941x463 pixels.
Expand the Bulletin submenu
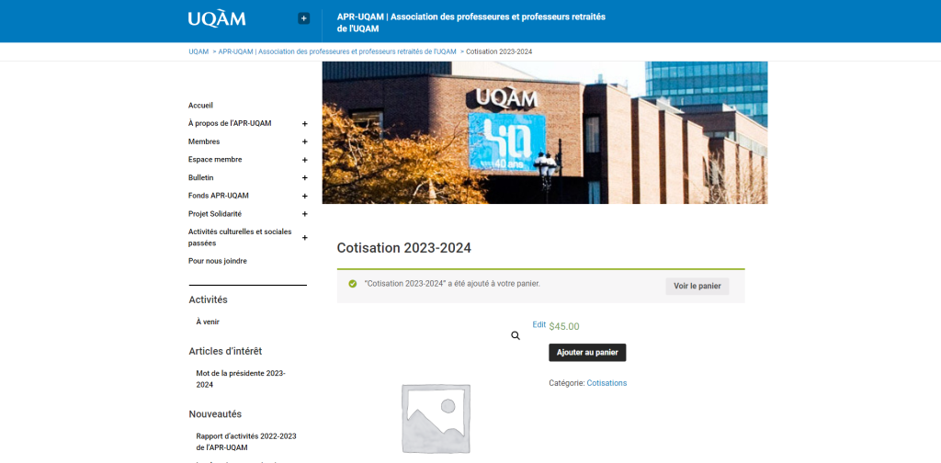(304, 177)
